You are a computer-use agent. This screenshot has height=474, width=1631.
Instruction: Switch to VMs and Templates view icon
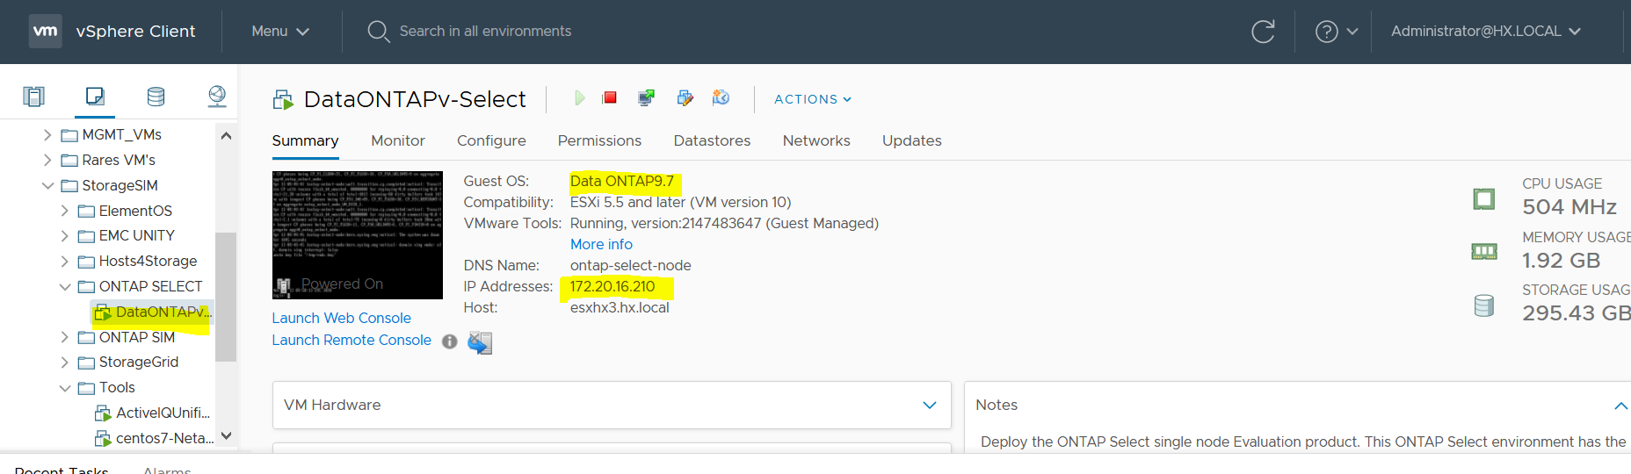(x=95, y=97)
